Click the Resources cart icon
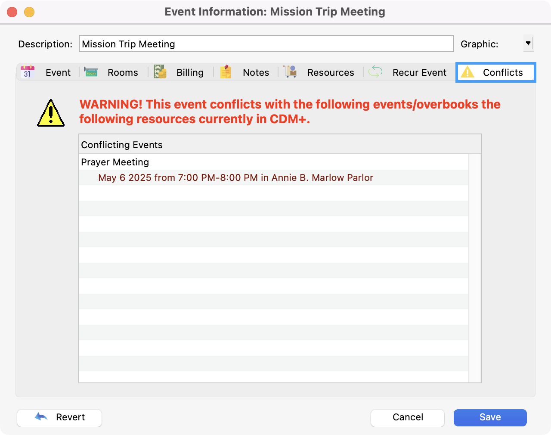 coord(291,72)
